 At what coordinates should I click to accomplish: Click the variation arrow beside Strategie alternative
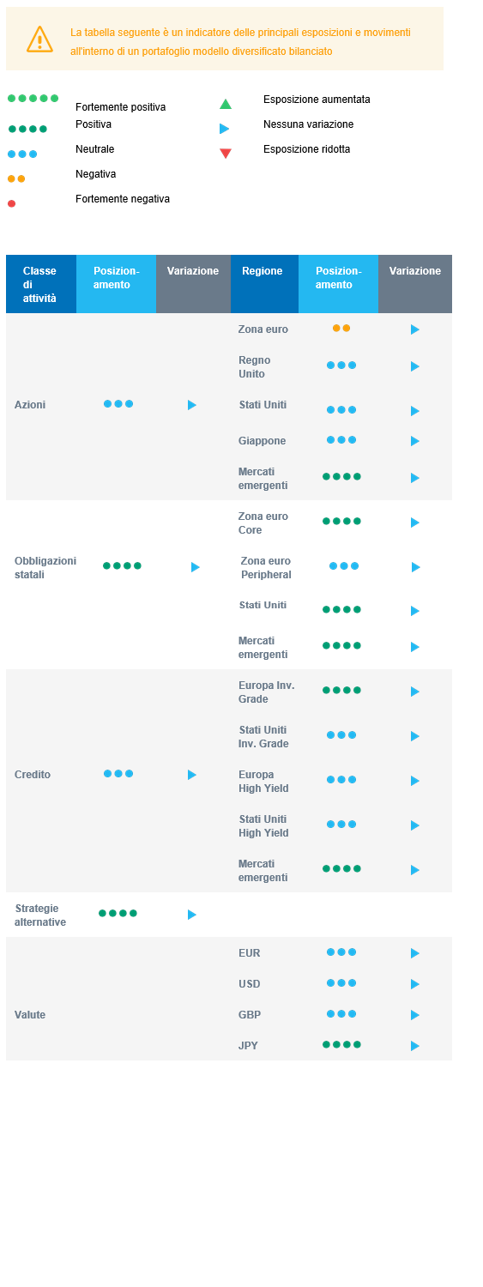192,915
